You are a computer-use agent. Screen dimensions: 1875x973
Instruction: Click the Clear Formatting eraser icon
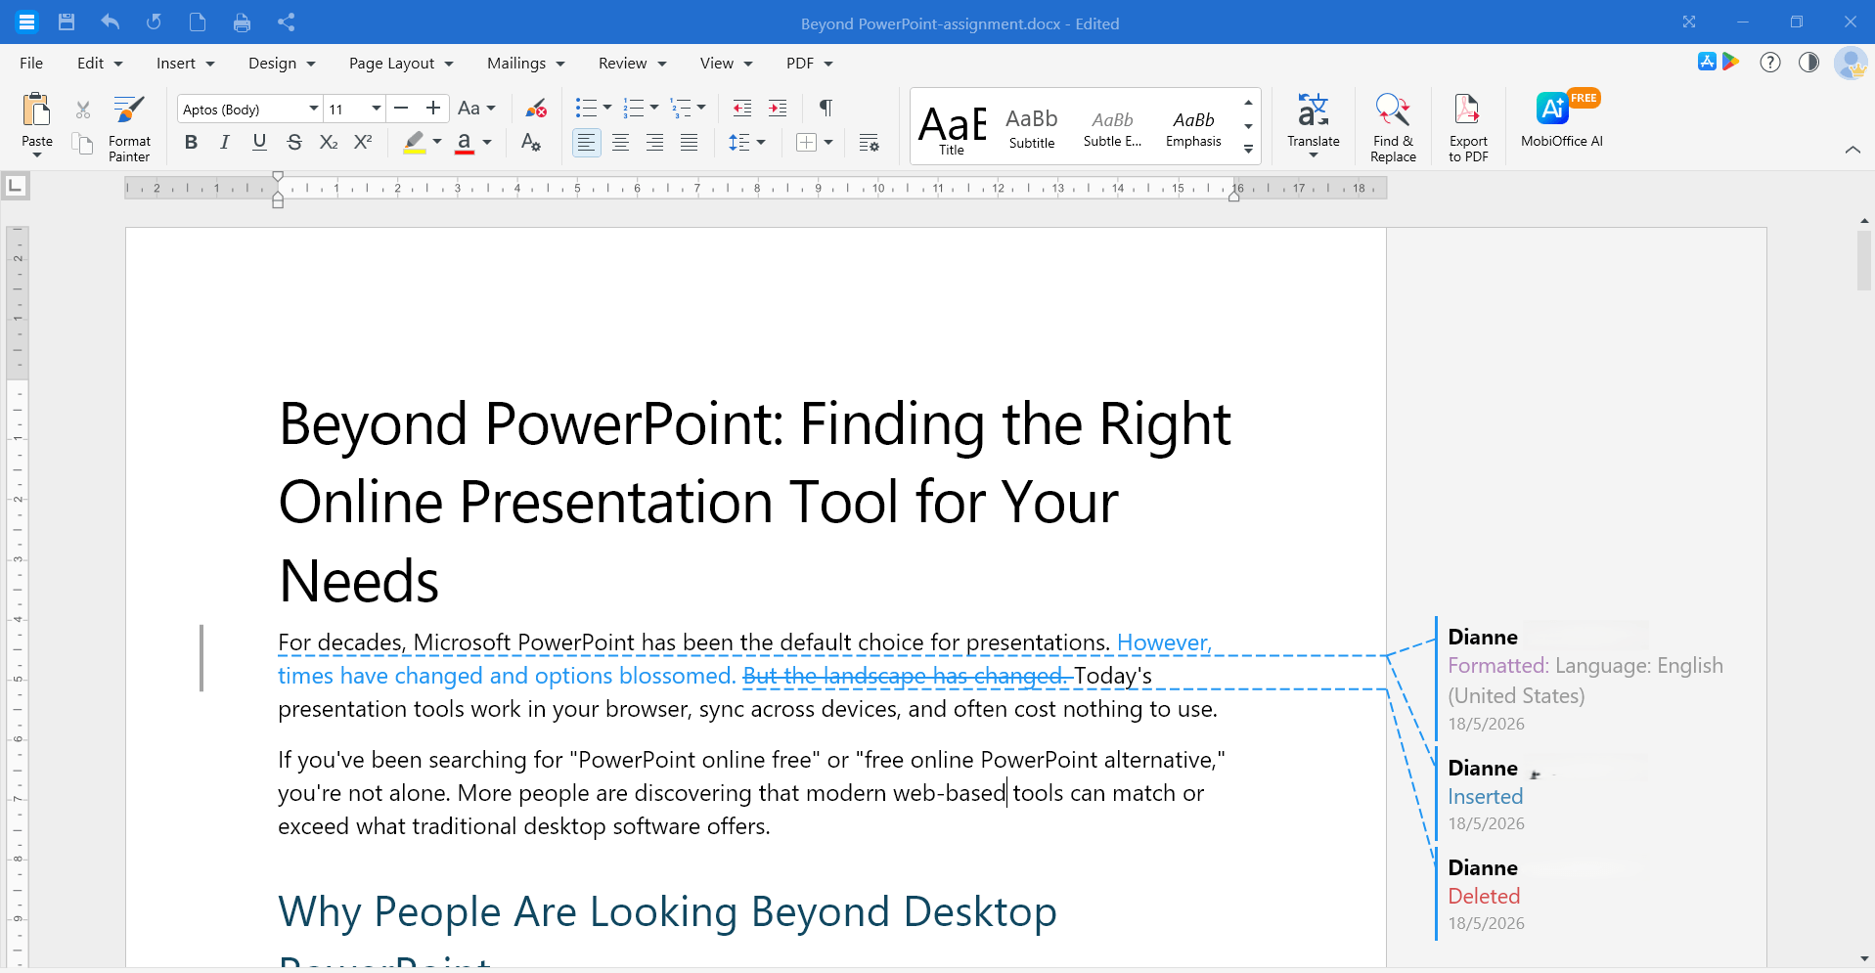(536, 108)
